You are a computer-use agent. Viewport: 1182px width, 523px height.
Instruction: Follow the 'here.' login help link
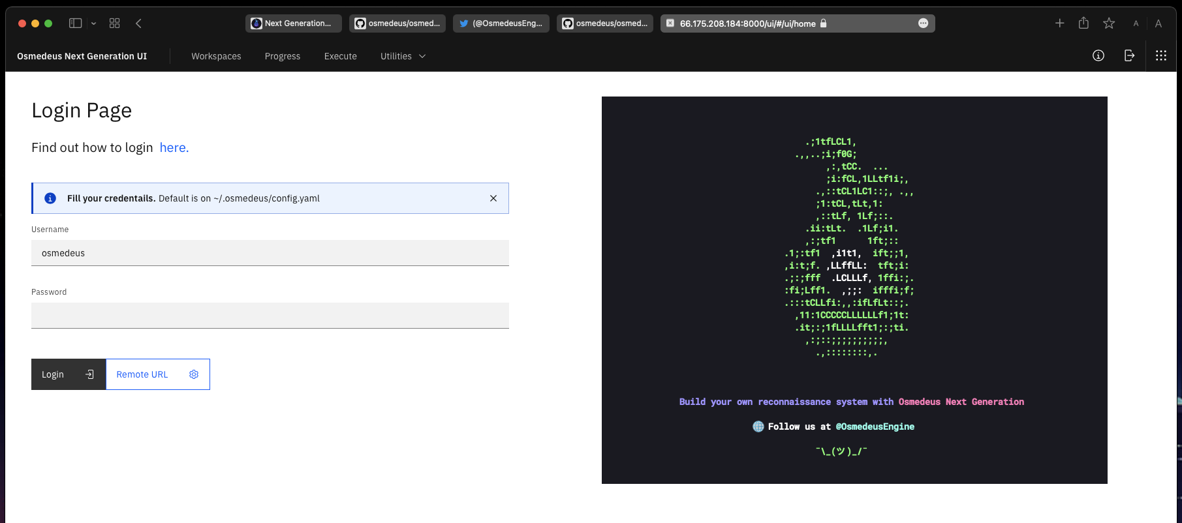point(174,147)
